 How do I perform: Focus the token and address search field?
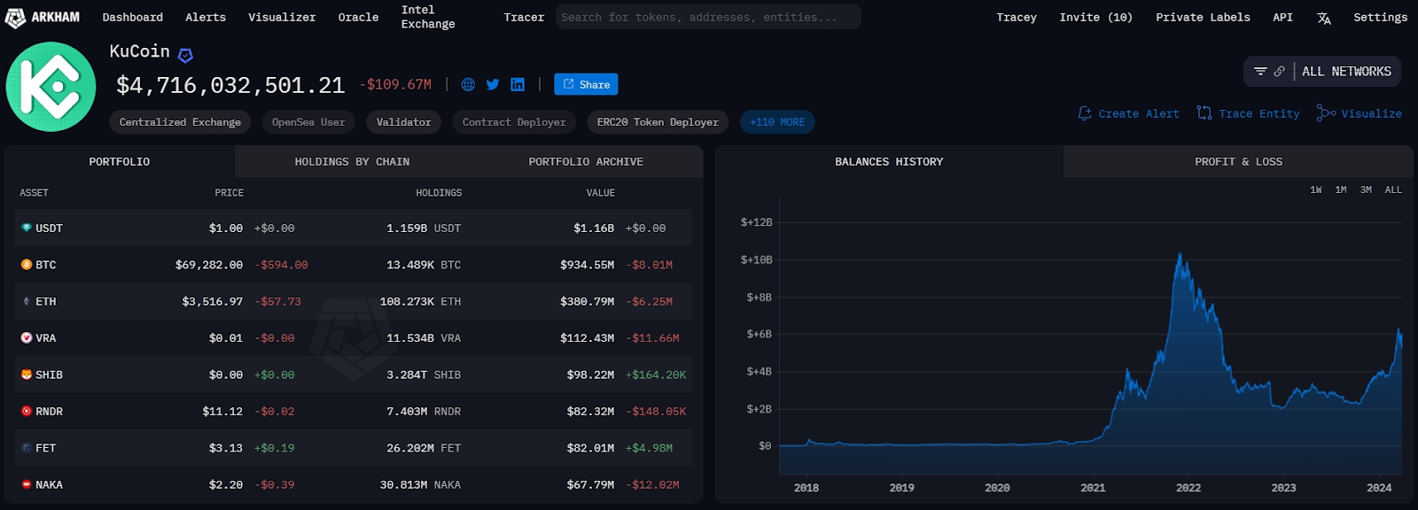click(x=708, y=17)
